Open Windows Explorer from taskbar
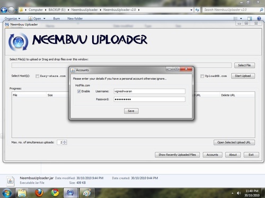The height and width of the screenshot is (198, 265). pyautogui.click(x=22, y=193)
